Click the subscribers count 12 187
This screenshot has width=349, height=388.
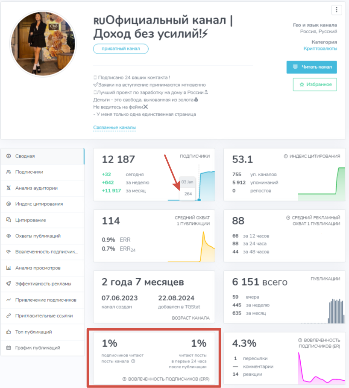pos(118,159)
